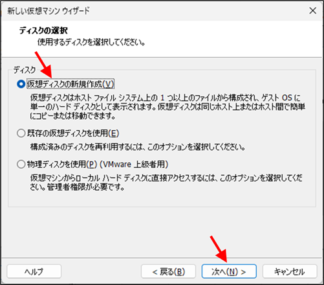The width and height of the screenshot is (324, 285).
Task: Click the ディスク group box label
Action: click(x=25, y=70)
